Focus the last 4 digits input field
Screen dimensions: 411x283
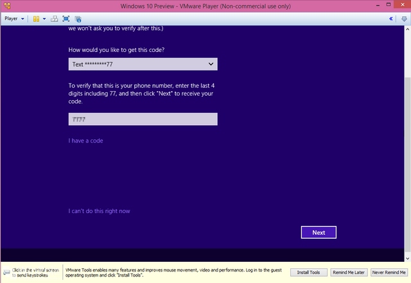tap(143, 119)
